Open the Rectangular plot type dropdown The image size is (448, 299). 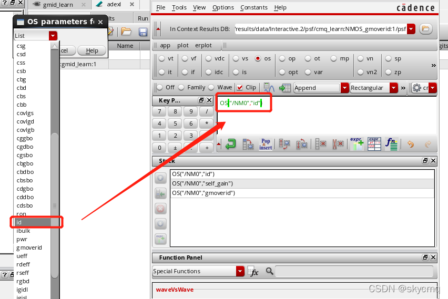(x=394, y=88)
